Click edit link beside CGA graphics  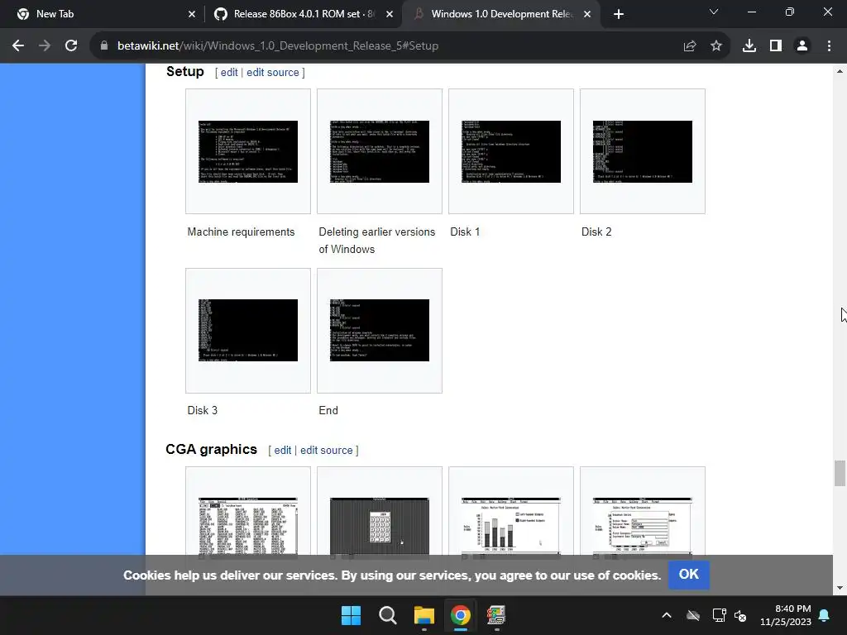tap(283, 451)
